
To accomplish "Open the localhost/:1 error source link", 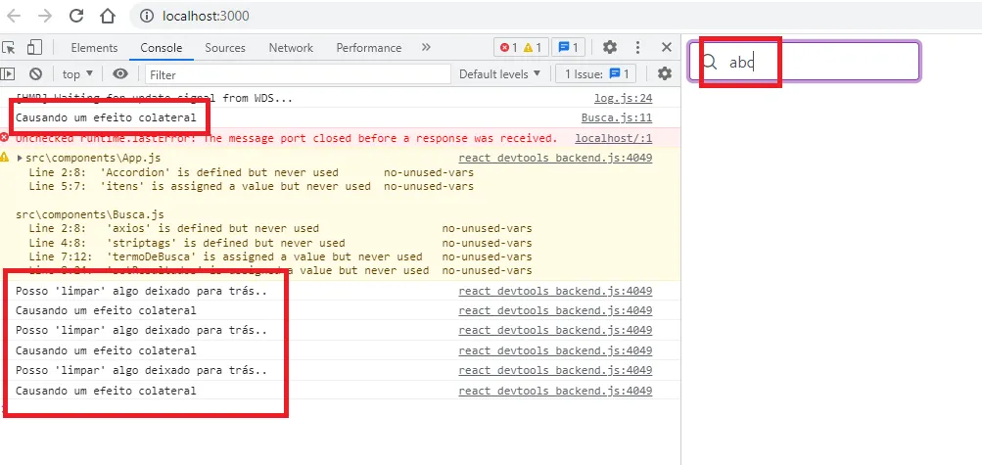I will click(x=614, y=138).
